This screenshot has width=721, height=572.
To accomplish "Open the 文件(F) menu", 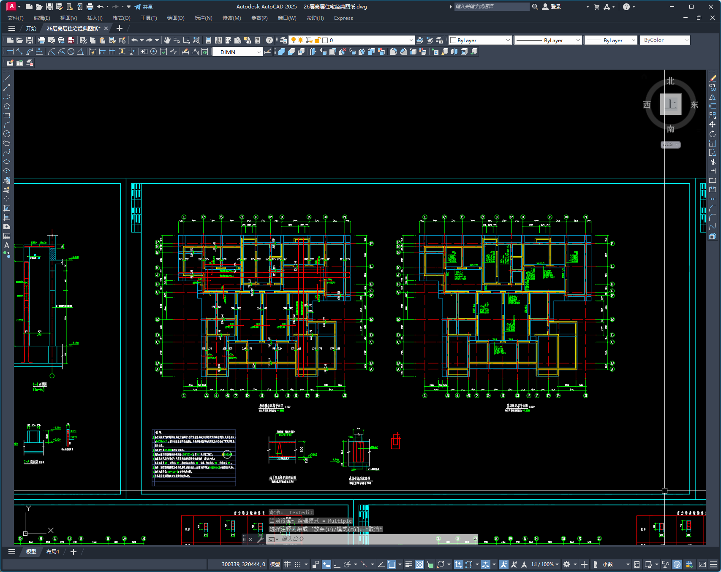I will click(x=16, y=18).
